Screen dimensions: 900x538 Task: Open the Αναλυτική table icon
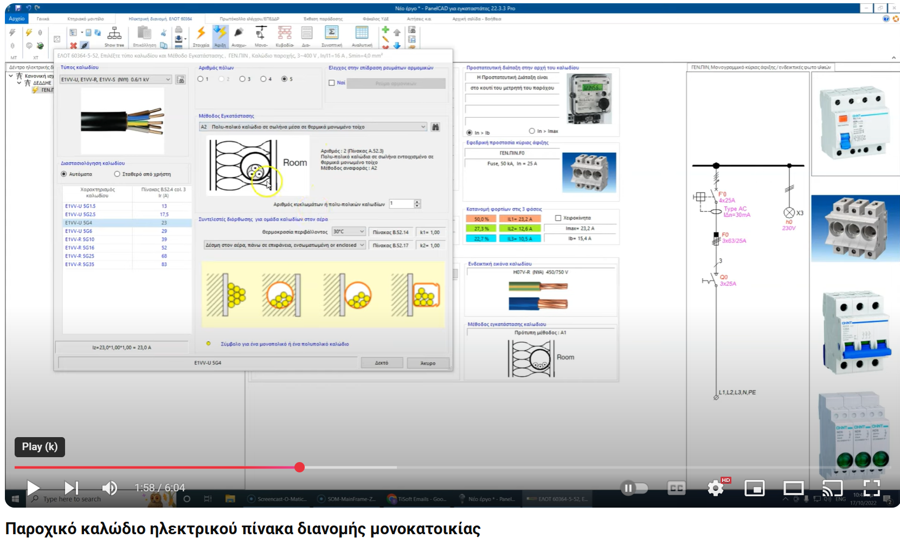click(x=362, y=37)
